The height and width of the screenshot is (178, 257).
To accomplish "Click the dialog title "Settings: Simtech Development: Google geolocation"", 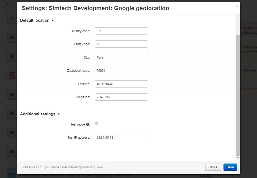I will tap(95, 8).
